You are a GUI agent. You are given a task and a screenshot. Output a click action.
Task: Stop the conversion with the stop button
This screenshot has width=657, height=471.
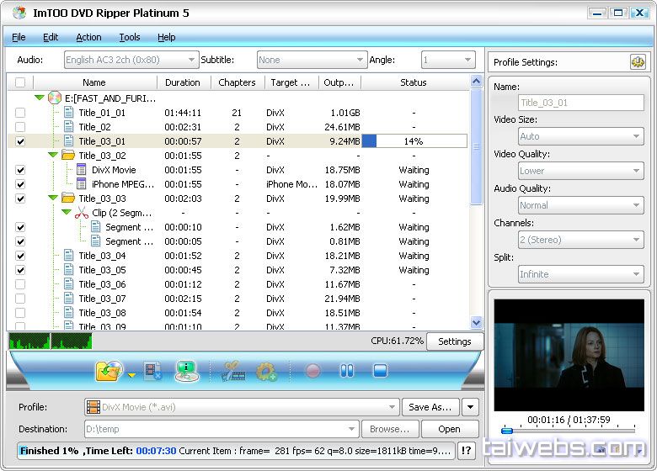click(379, 371)
